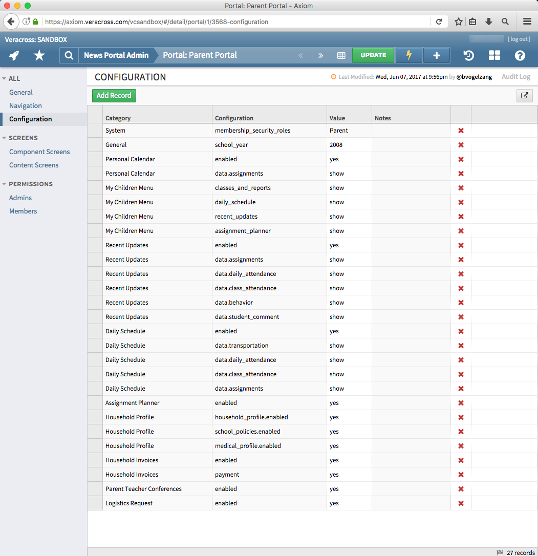This screenshot has width=538, height=556.
Task: Collapse the SCREENS section
Action: (5, 138)
